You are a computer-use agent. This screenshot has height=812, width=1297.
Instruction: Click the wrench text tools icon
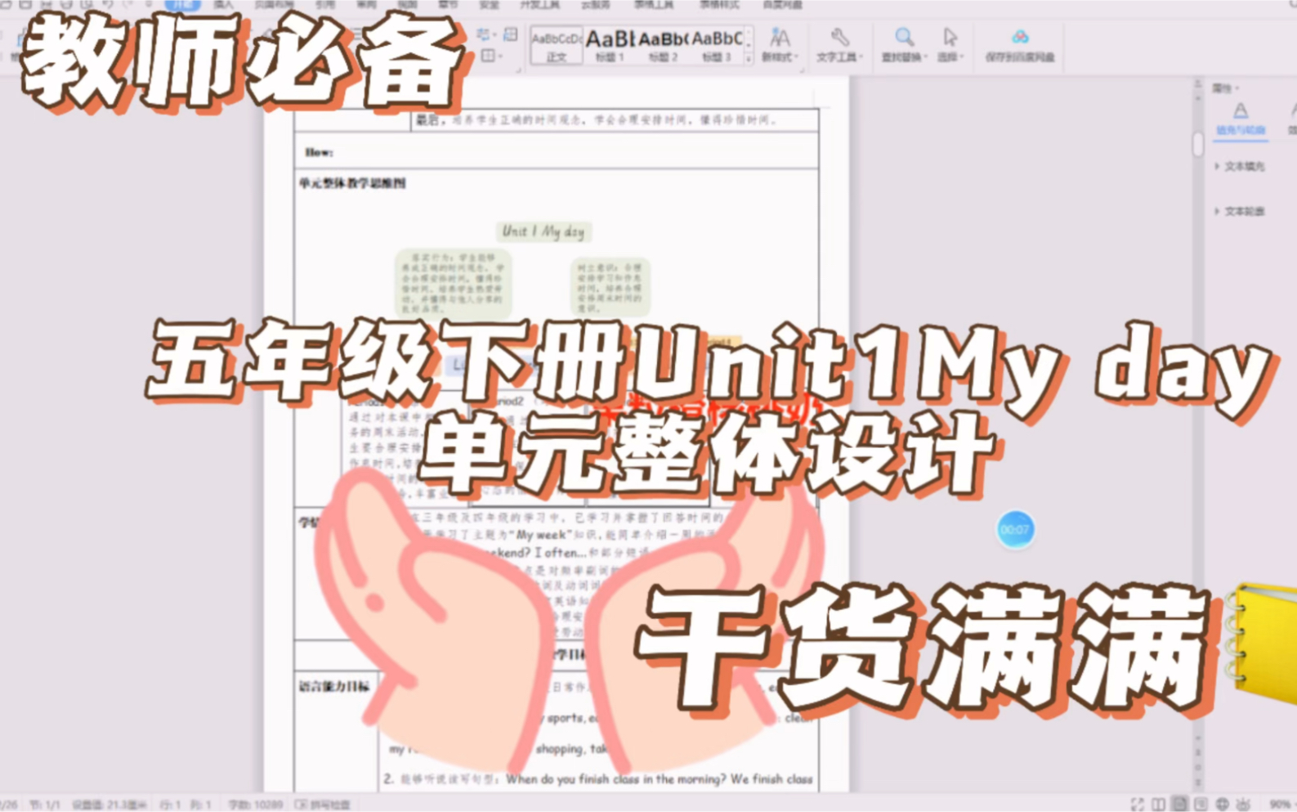(x=839, y=37)
